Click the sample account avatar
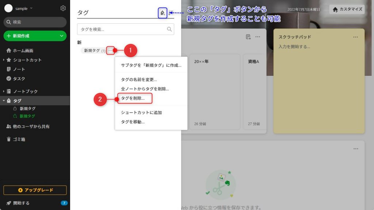 pos(8,8)
